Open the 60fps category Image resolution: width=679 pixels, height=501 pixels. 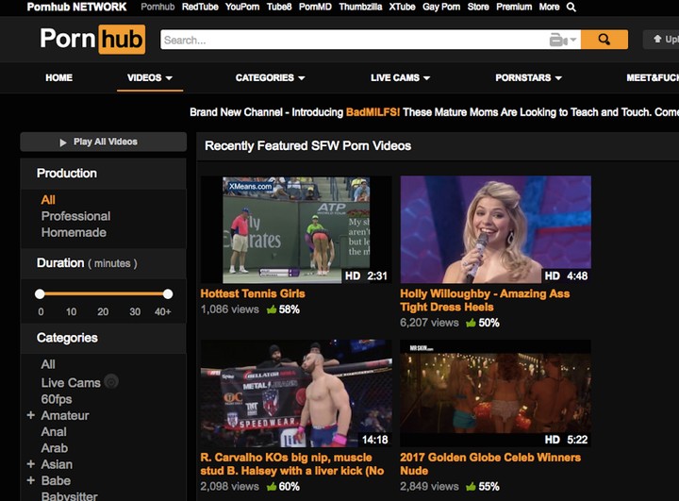(57, 399)
